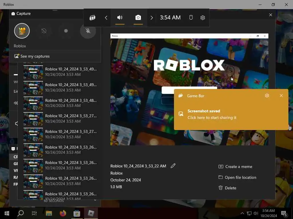Show next widgets with right arrow
The height and width of the screenshot is (219, 293).
pos(152,18)
